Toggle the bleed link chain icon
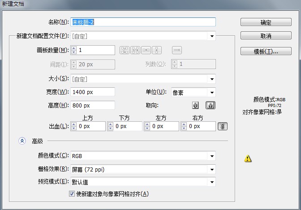The image size is (301, 210). (223, 127)
